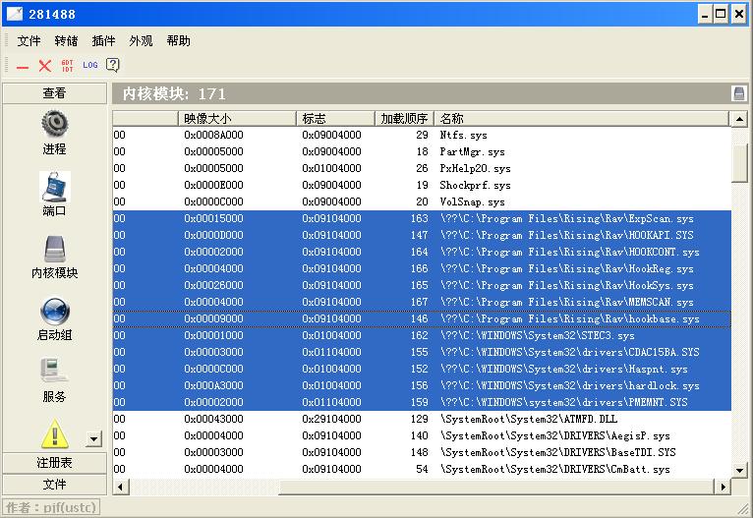Image resolution: width=753 pixels, height=518 pixels.
Task: Click the window size grip corner
Action: pos(744,509)
